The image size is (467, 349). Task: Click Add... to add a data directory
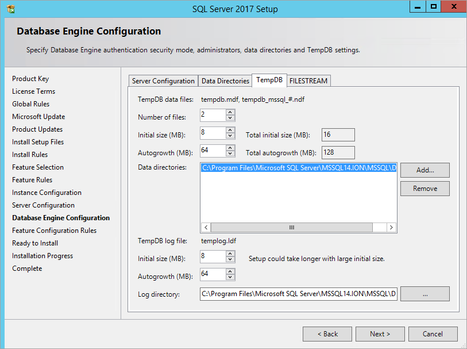(425, 170)
